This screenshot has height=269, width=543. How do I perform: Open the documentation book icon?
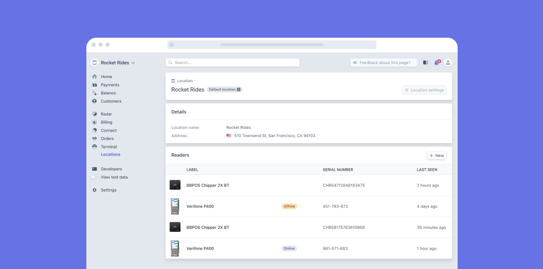tap(425, 63)
